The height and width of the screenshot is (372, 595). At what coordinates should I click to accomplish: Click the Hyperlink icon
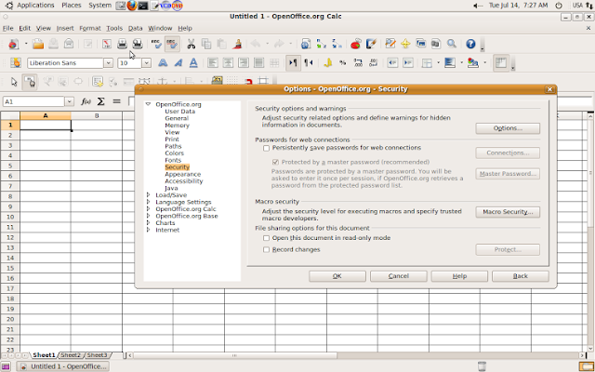306,44
